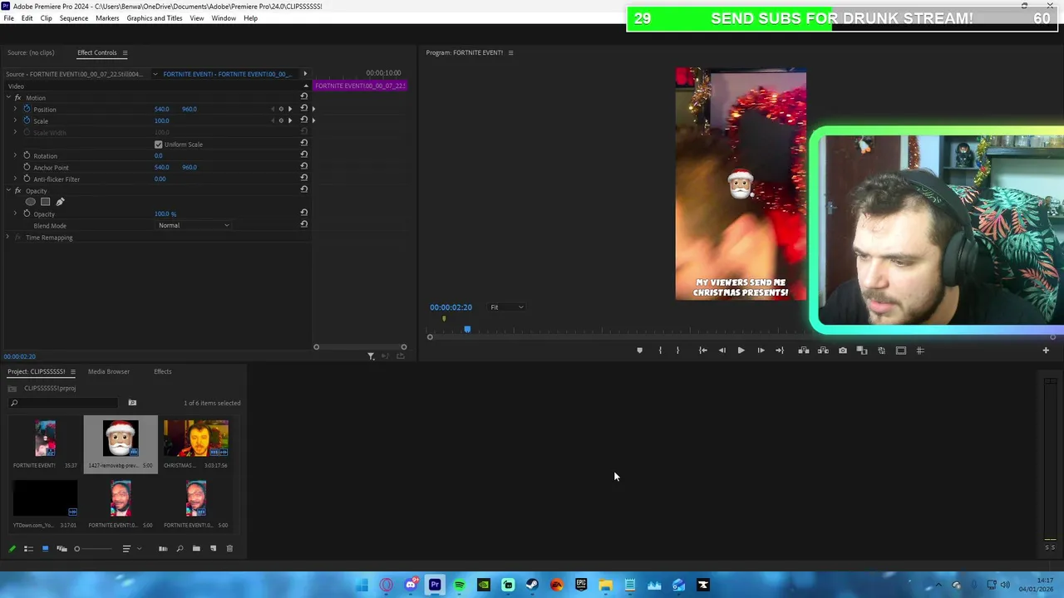
Task: Toggle animation stopwatch for Rotation
Action: (x=27, y=155)
